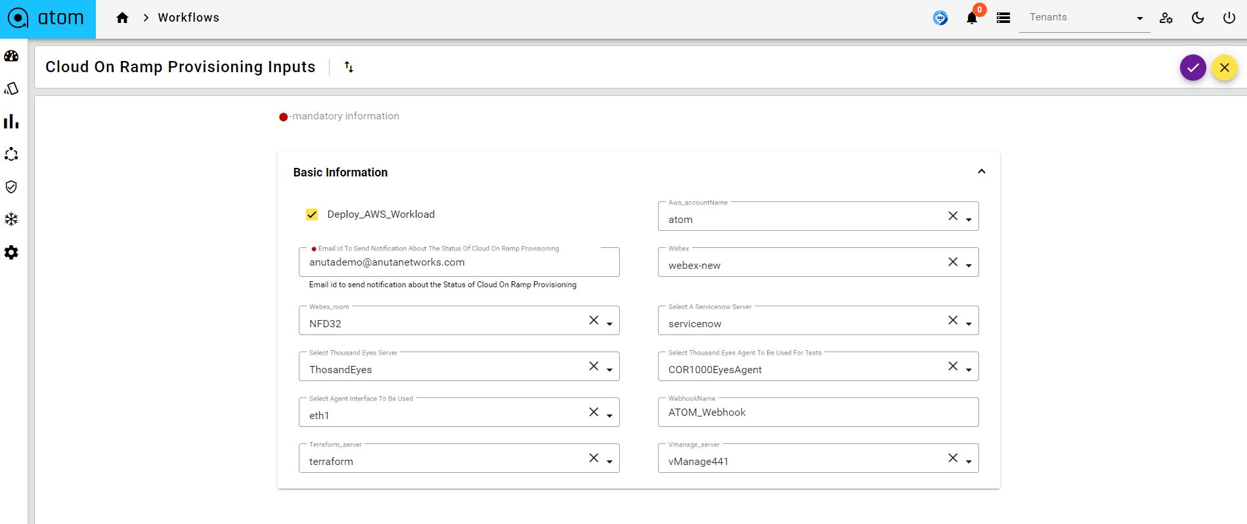Click the Basic Information heading

point(340,172)
